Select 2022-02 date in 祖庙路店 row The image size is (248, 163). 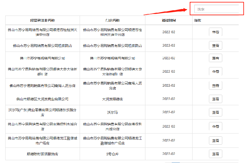click(169, 45)
